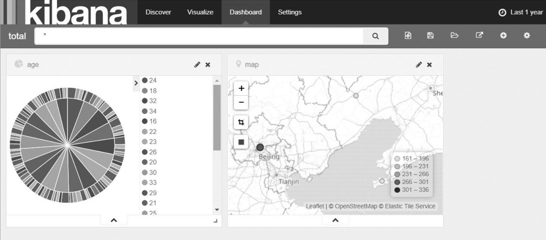Image resolution: width=546 pixels, height=240 pixels.
Task: Expand the map panel spy chevron
Action: pos(335,220)
